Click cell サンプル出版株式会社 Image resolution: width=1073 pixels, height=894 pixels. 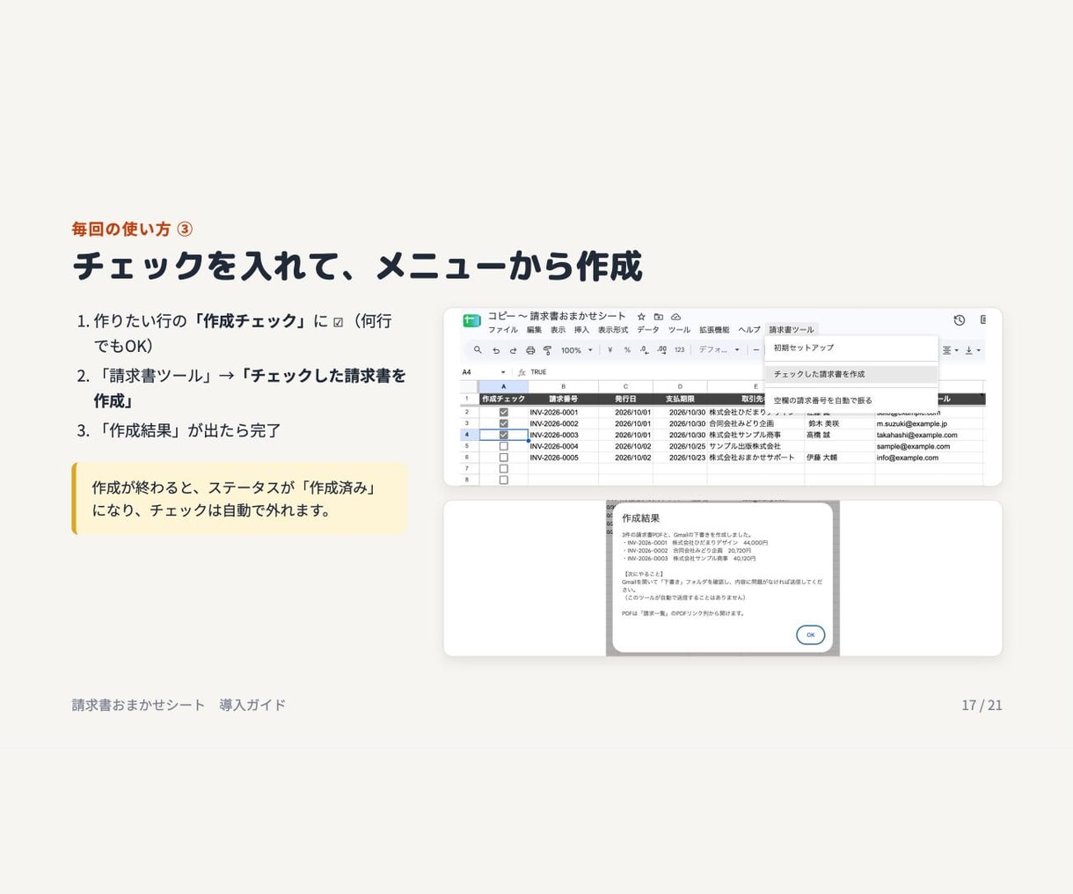[755, 446]
